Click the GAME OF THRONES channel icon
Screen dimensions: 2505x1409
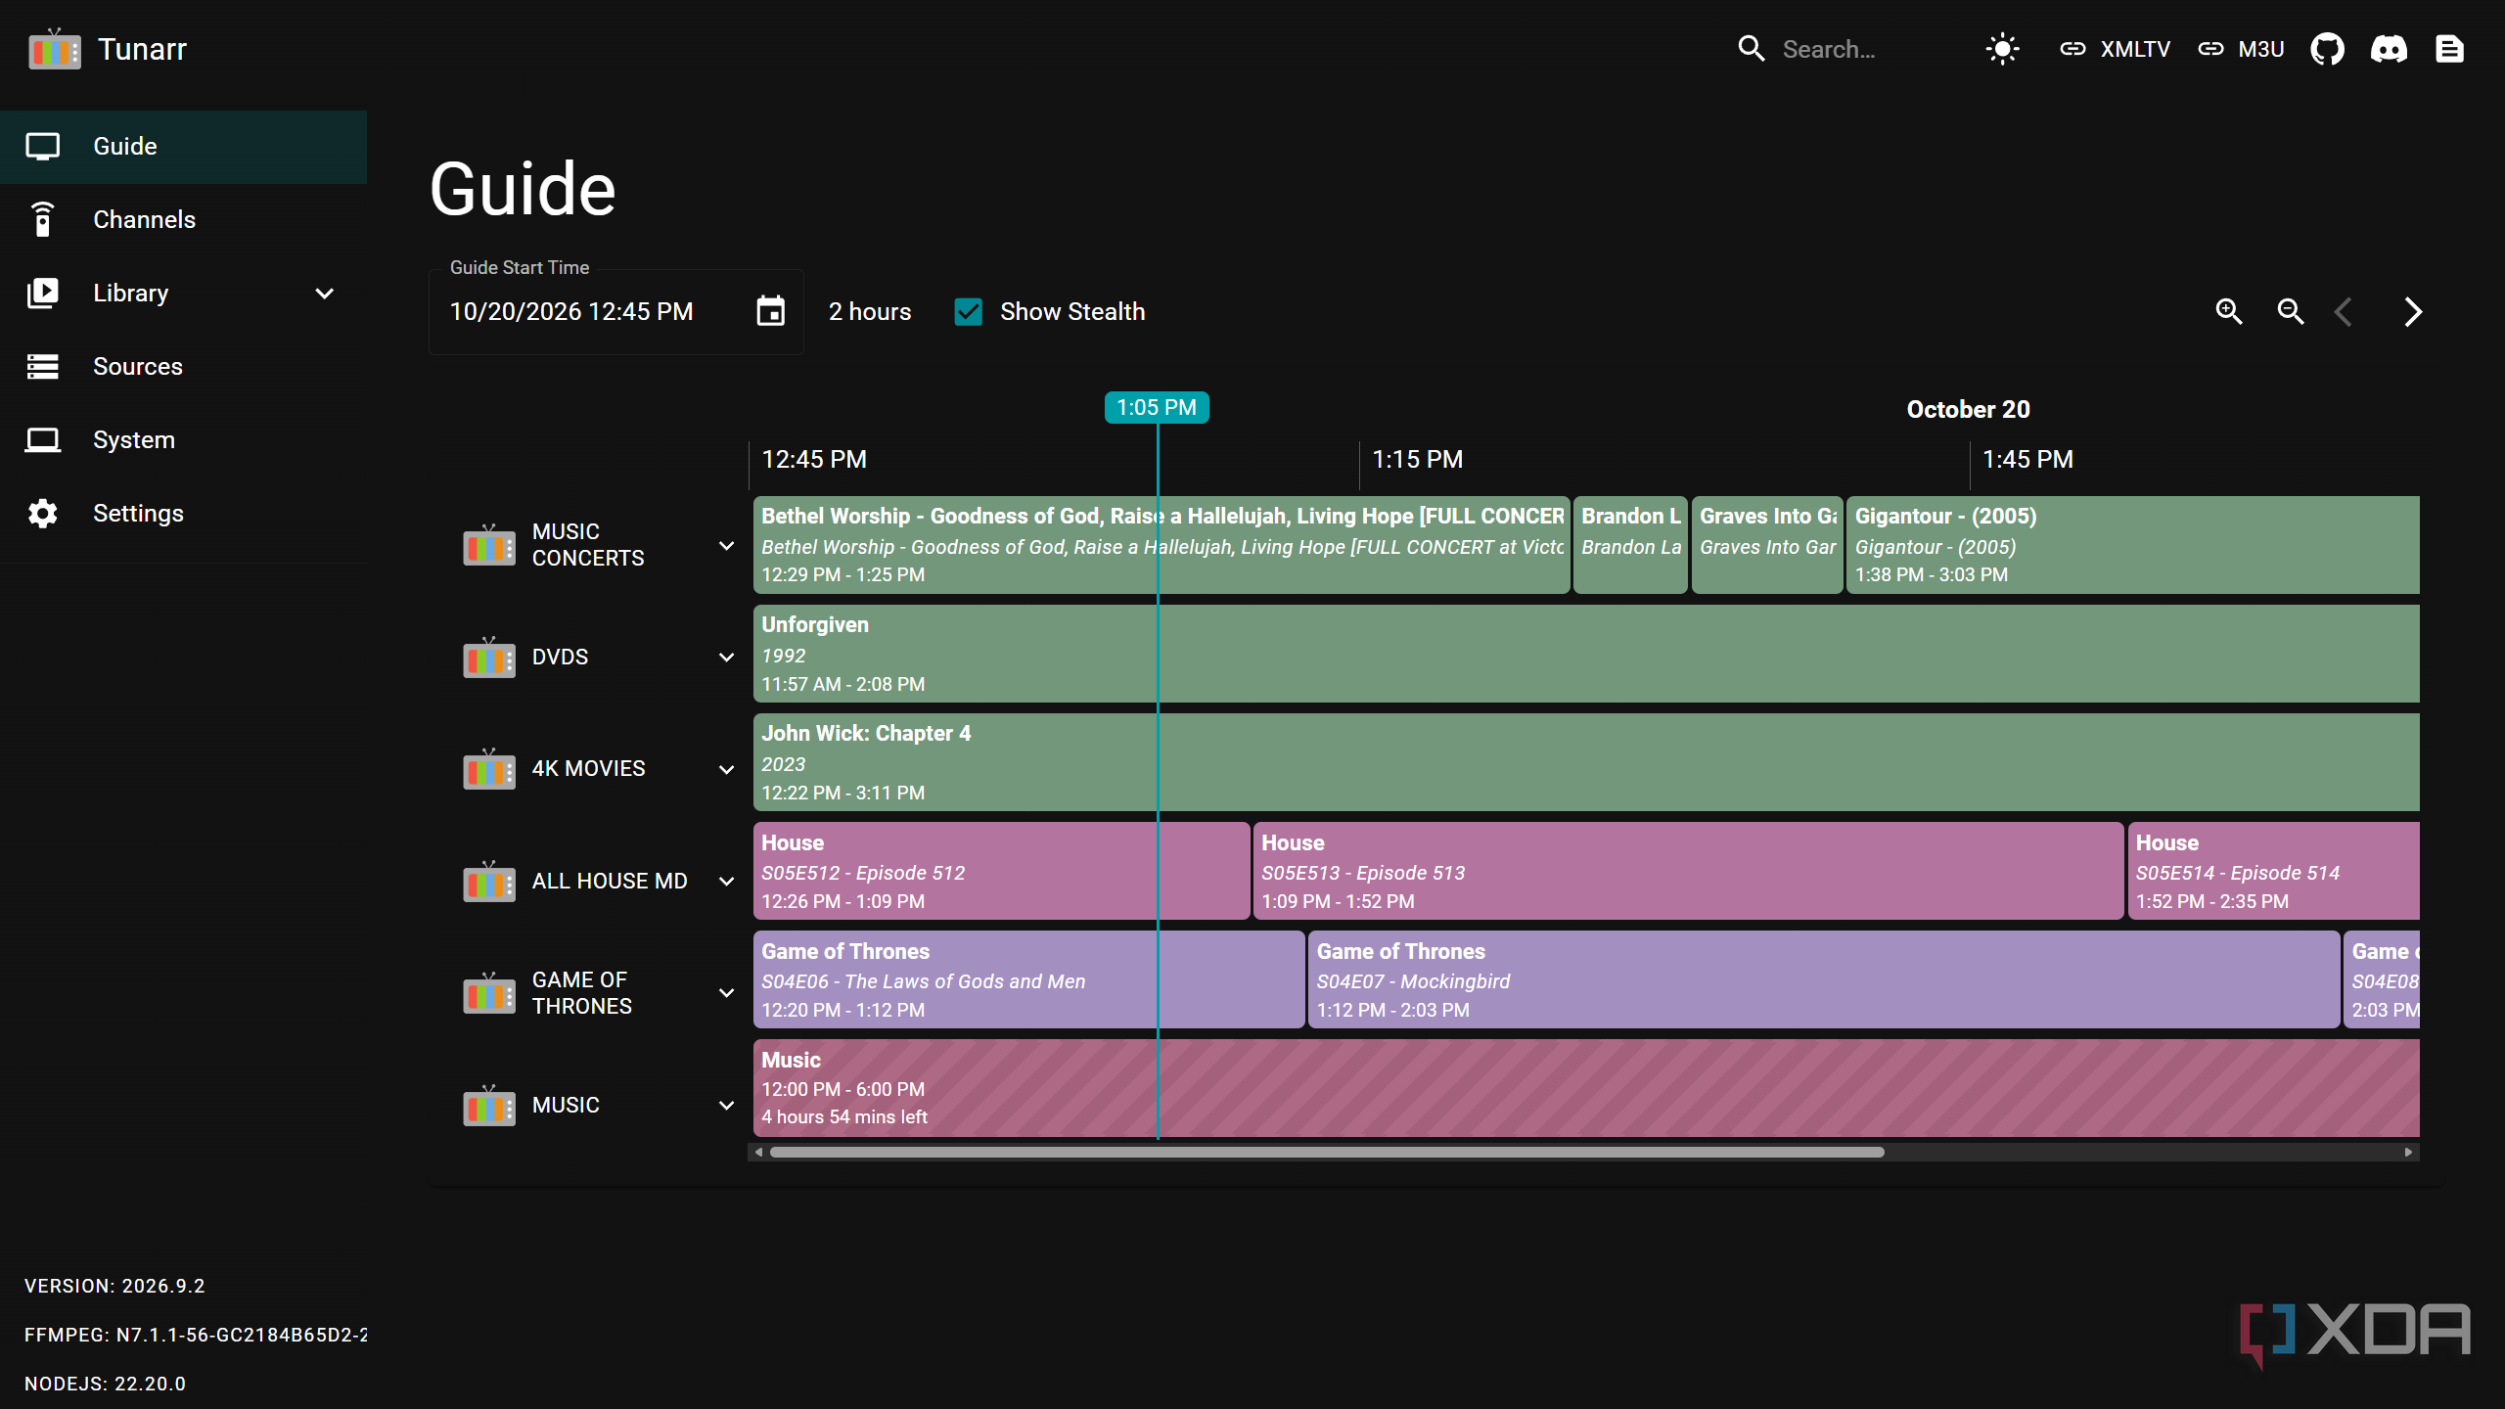click(x=489, y=993)
